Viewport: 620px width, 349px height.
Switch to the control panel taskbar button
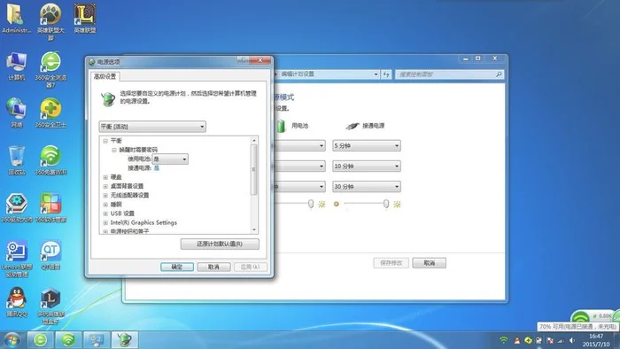click(x=97, y=340)
